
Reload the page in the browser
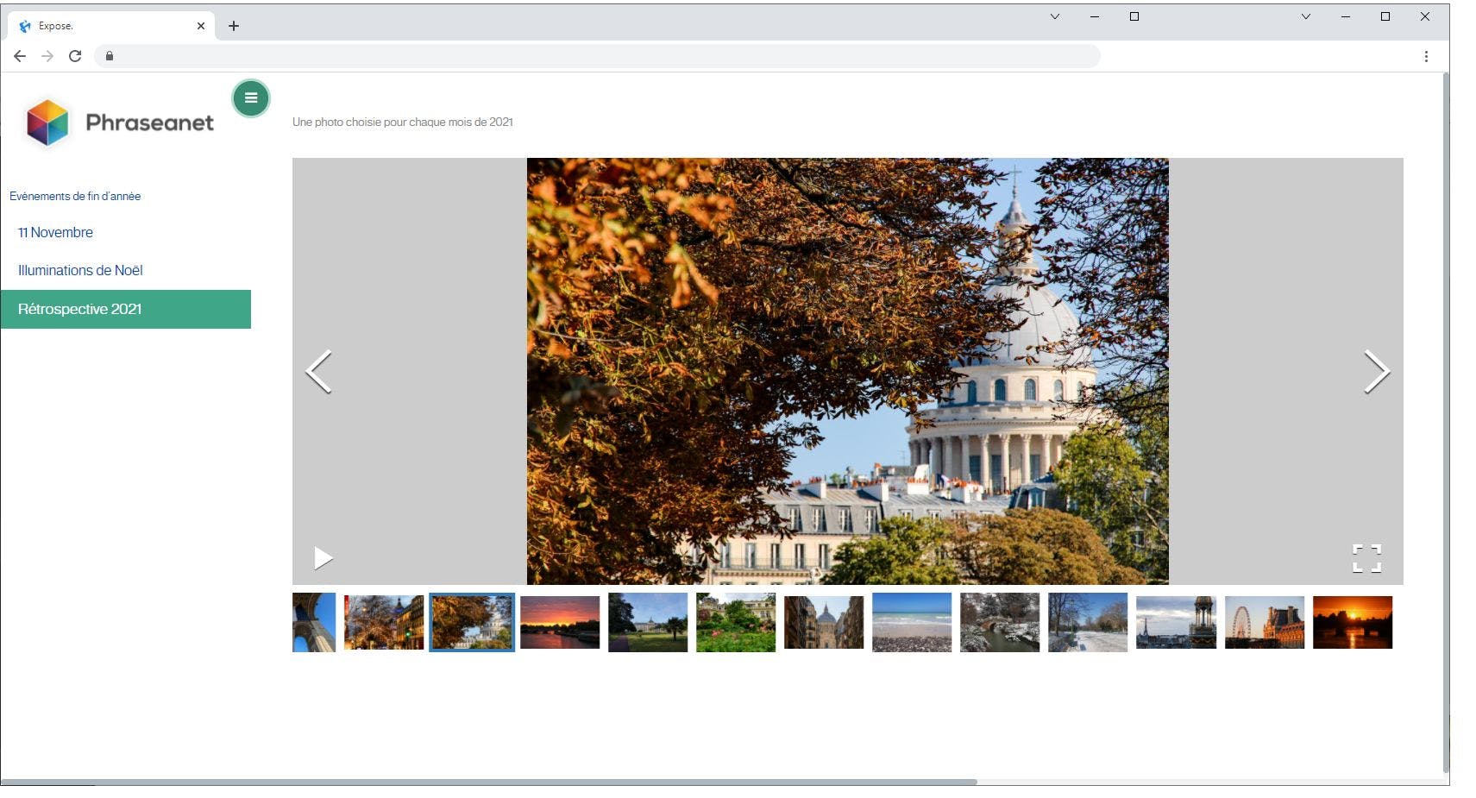75,56
